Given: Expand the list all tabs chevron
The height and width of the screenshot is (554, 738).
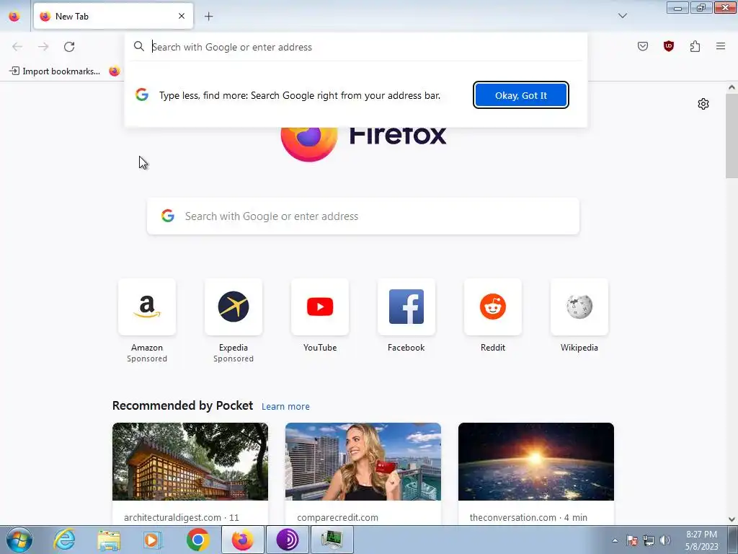Looking at the screenshot, I should click(x=622, y=16).
